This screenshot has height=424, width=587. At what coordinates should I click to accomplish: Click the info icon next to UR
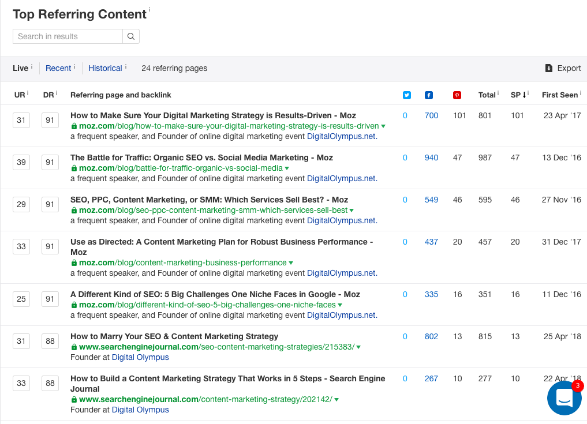tap(28, 93)
